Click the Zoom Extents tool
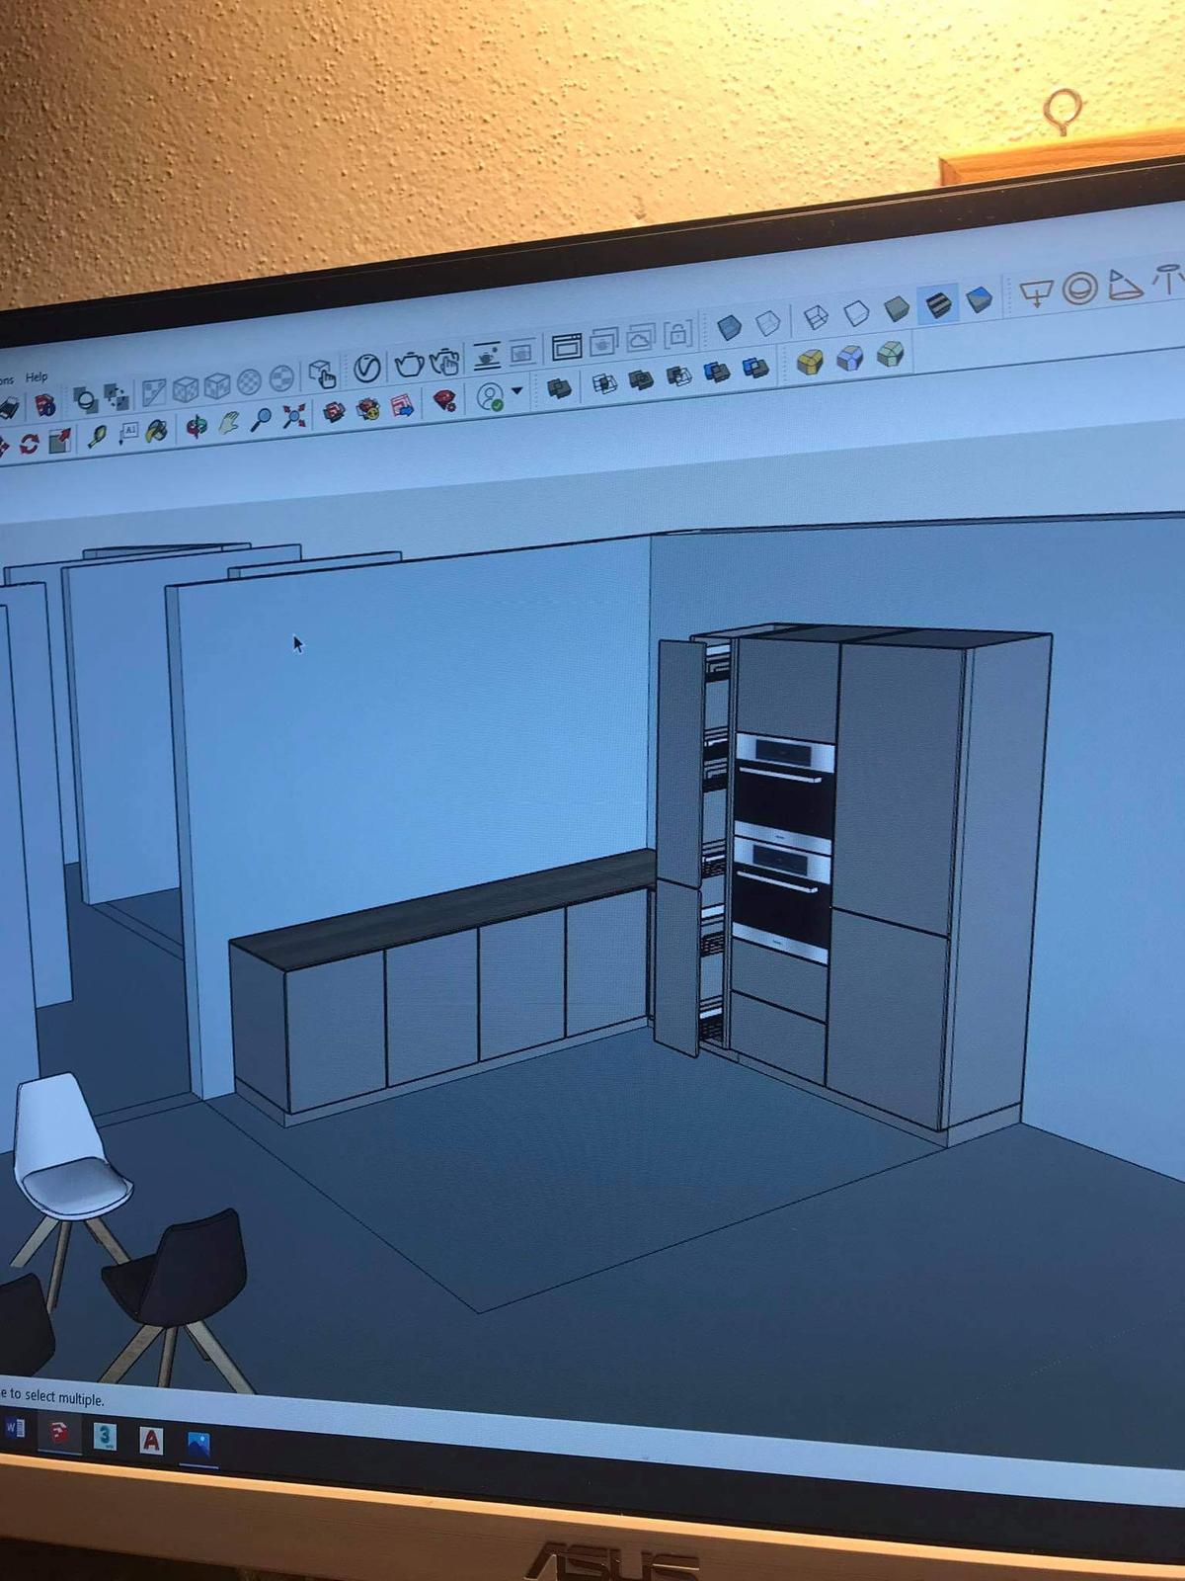 (293, 416)
